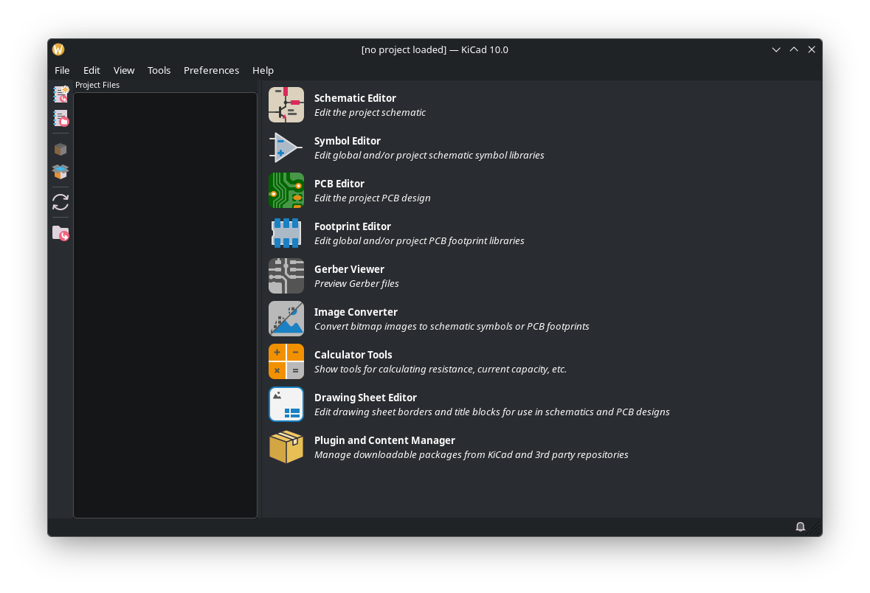The width and height of the screenshot is (870, 593).
Task: Open the Help menu
Action: click(x=263, y=71)
